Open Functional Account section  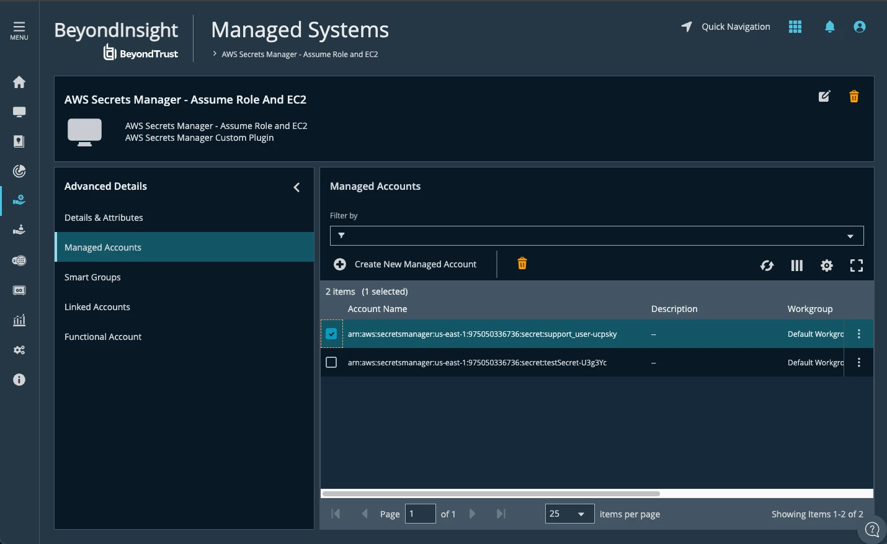(x=184, y=337)
